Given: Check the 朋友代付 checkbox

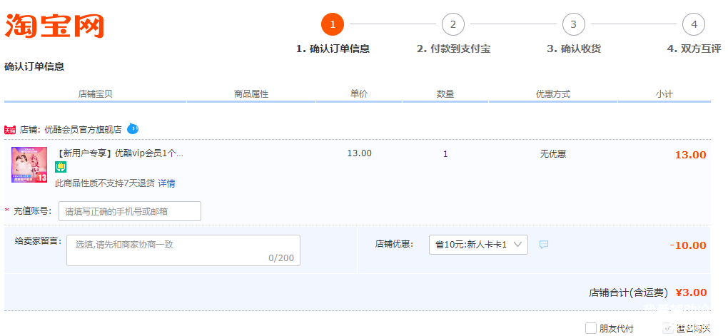Looking at the screenshot, I should tap(590, 329).
